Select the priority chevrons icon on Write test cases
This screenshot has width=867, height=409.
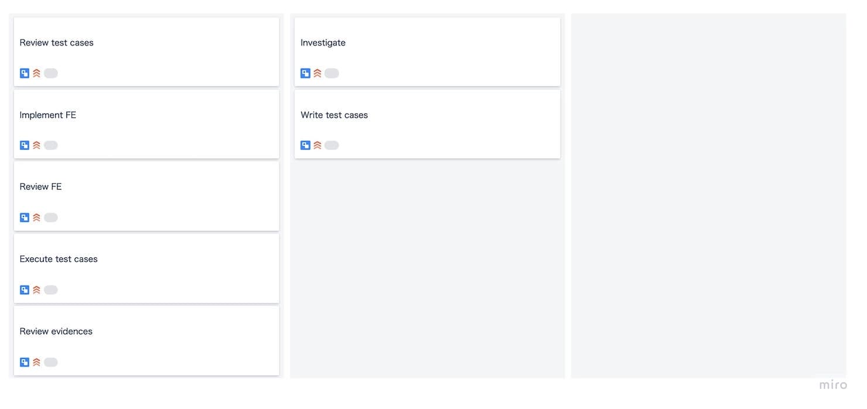click(318, 145)
